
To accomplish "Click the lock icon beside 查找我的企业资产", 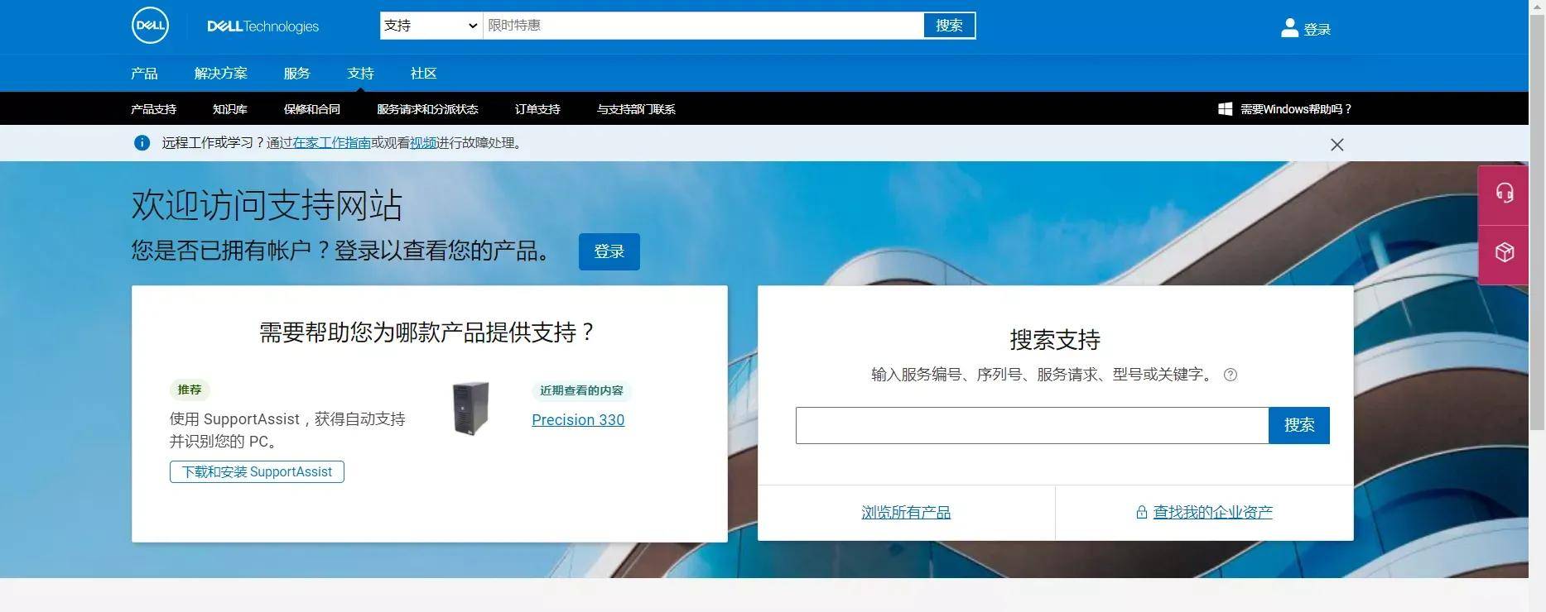I will click(x=1141, y=513).
